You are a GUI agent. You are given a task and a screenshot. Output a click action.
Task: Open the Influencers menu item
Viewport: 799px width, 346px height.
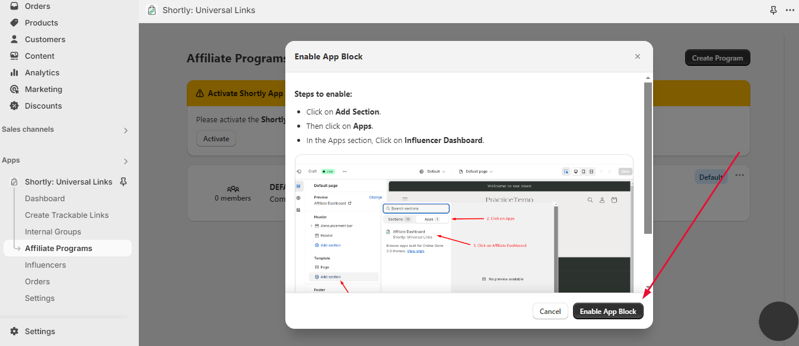pos(45,265)
